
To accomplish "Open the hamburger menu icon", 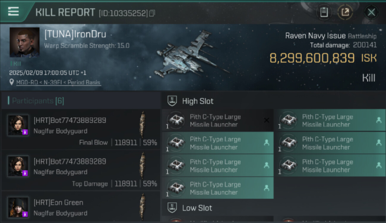I will pyautogui.click(x=13, y=12).
